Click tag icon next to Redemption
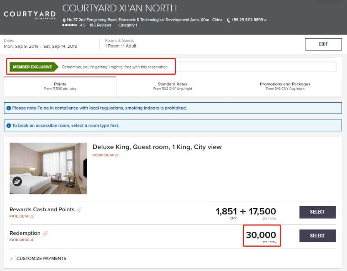 click(x=45, y=234)
